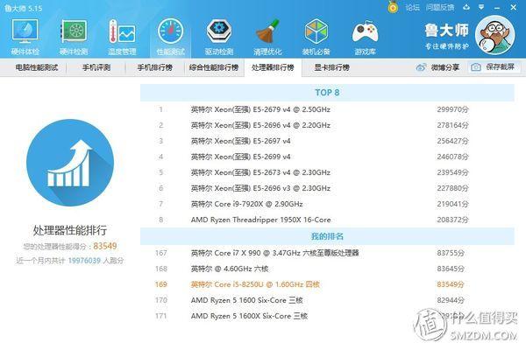Select the Xeon E5-2696 v4 @ 2.20GHz row

point(327,125)
